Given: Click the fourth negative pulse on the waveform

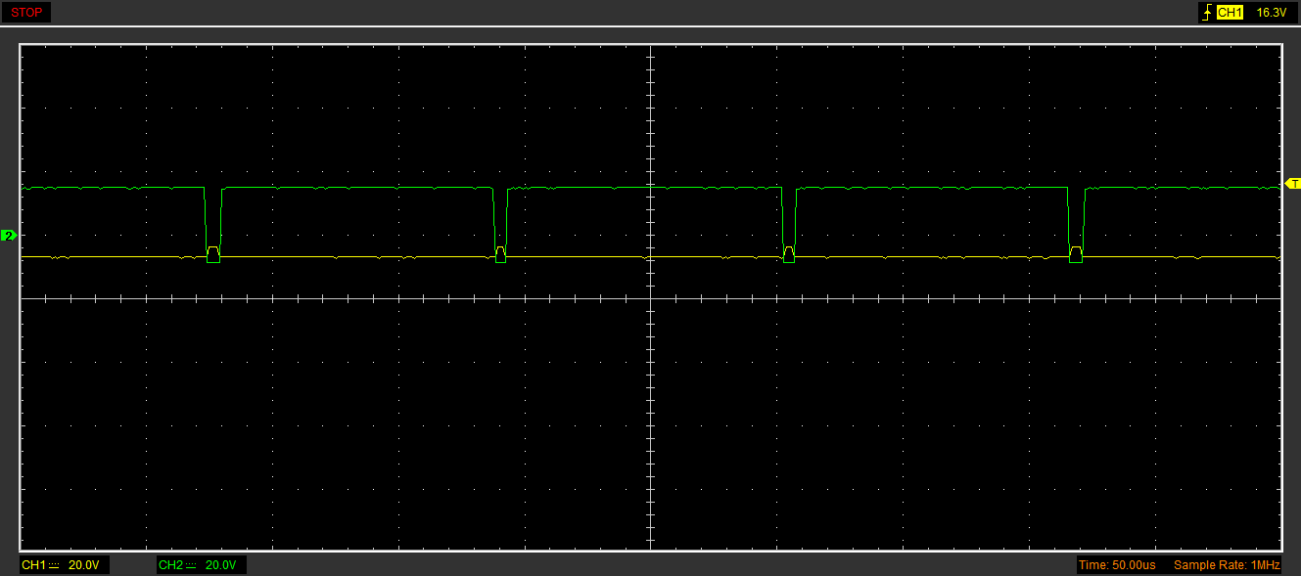Looking at the screenshot, I should tap(1076, 225).
